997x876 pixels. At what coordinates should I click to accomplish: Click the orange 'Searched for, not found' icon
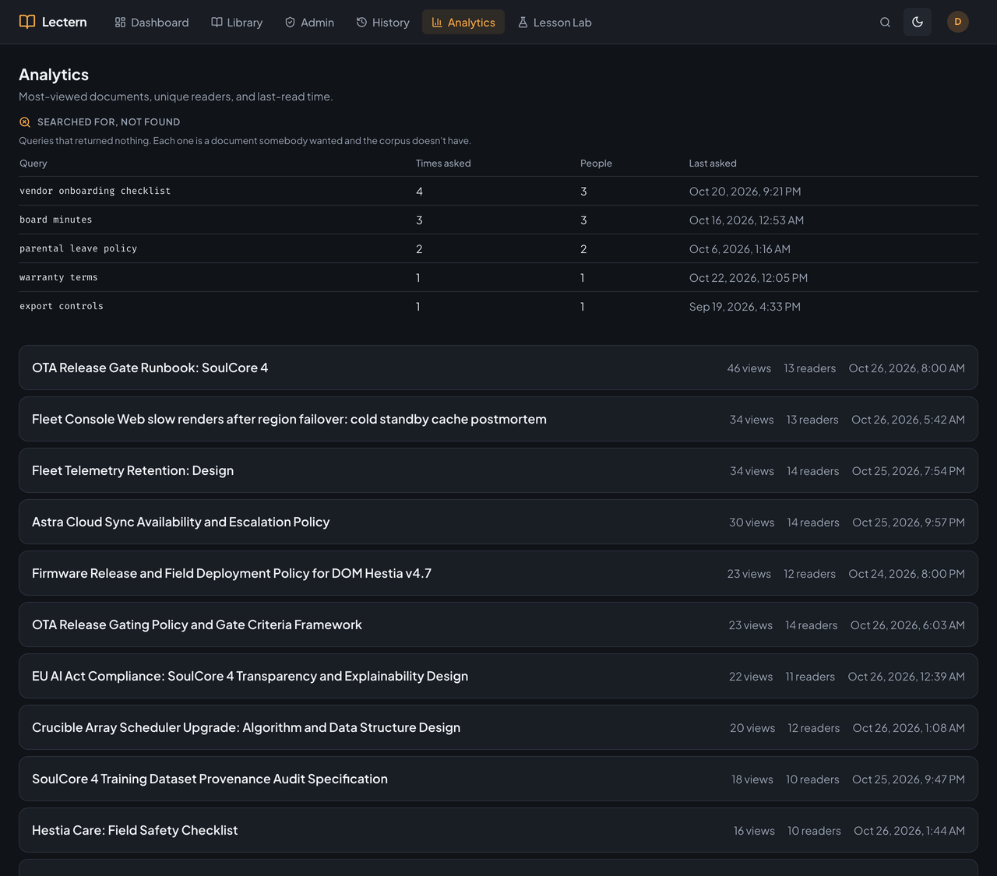[25, 122]
